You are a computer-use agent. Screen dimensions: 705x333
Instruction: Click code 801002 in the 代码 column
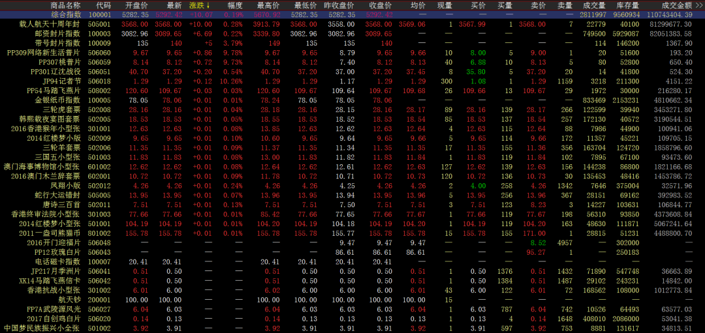click(99, 233)
